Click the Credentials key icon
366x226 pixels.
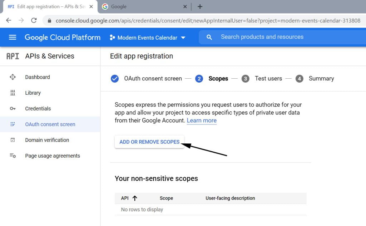coord(13,108)
